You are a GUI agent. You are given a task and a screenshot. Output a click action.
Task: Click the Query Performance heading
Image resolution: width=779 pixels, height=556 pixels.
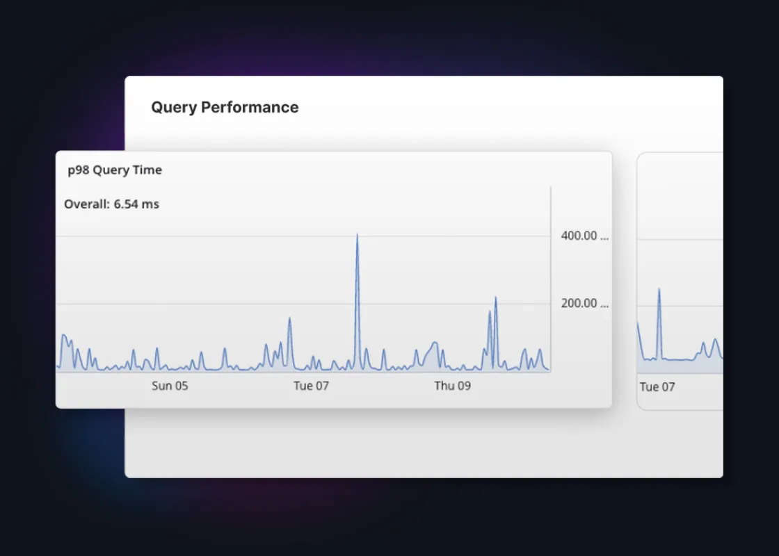pos(225,107)
